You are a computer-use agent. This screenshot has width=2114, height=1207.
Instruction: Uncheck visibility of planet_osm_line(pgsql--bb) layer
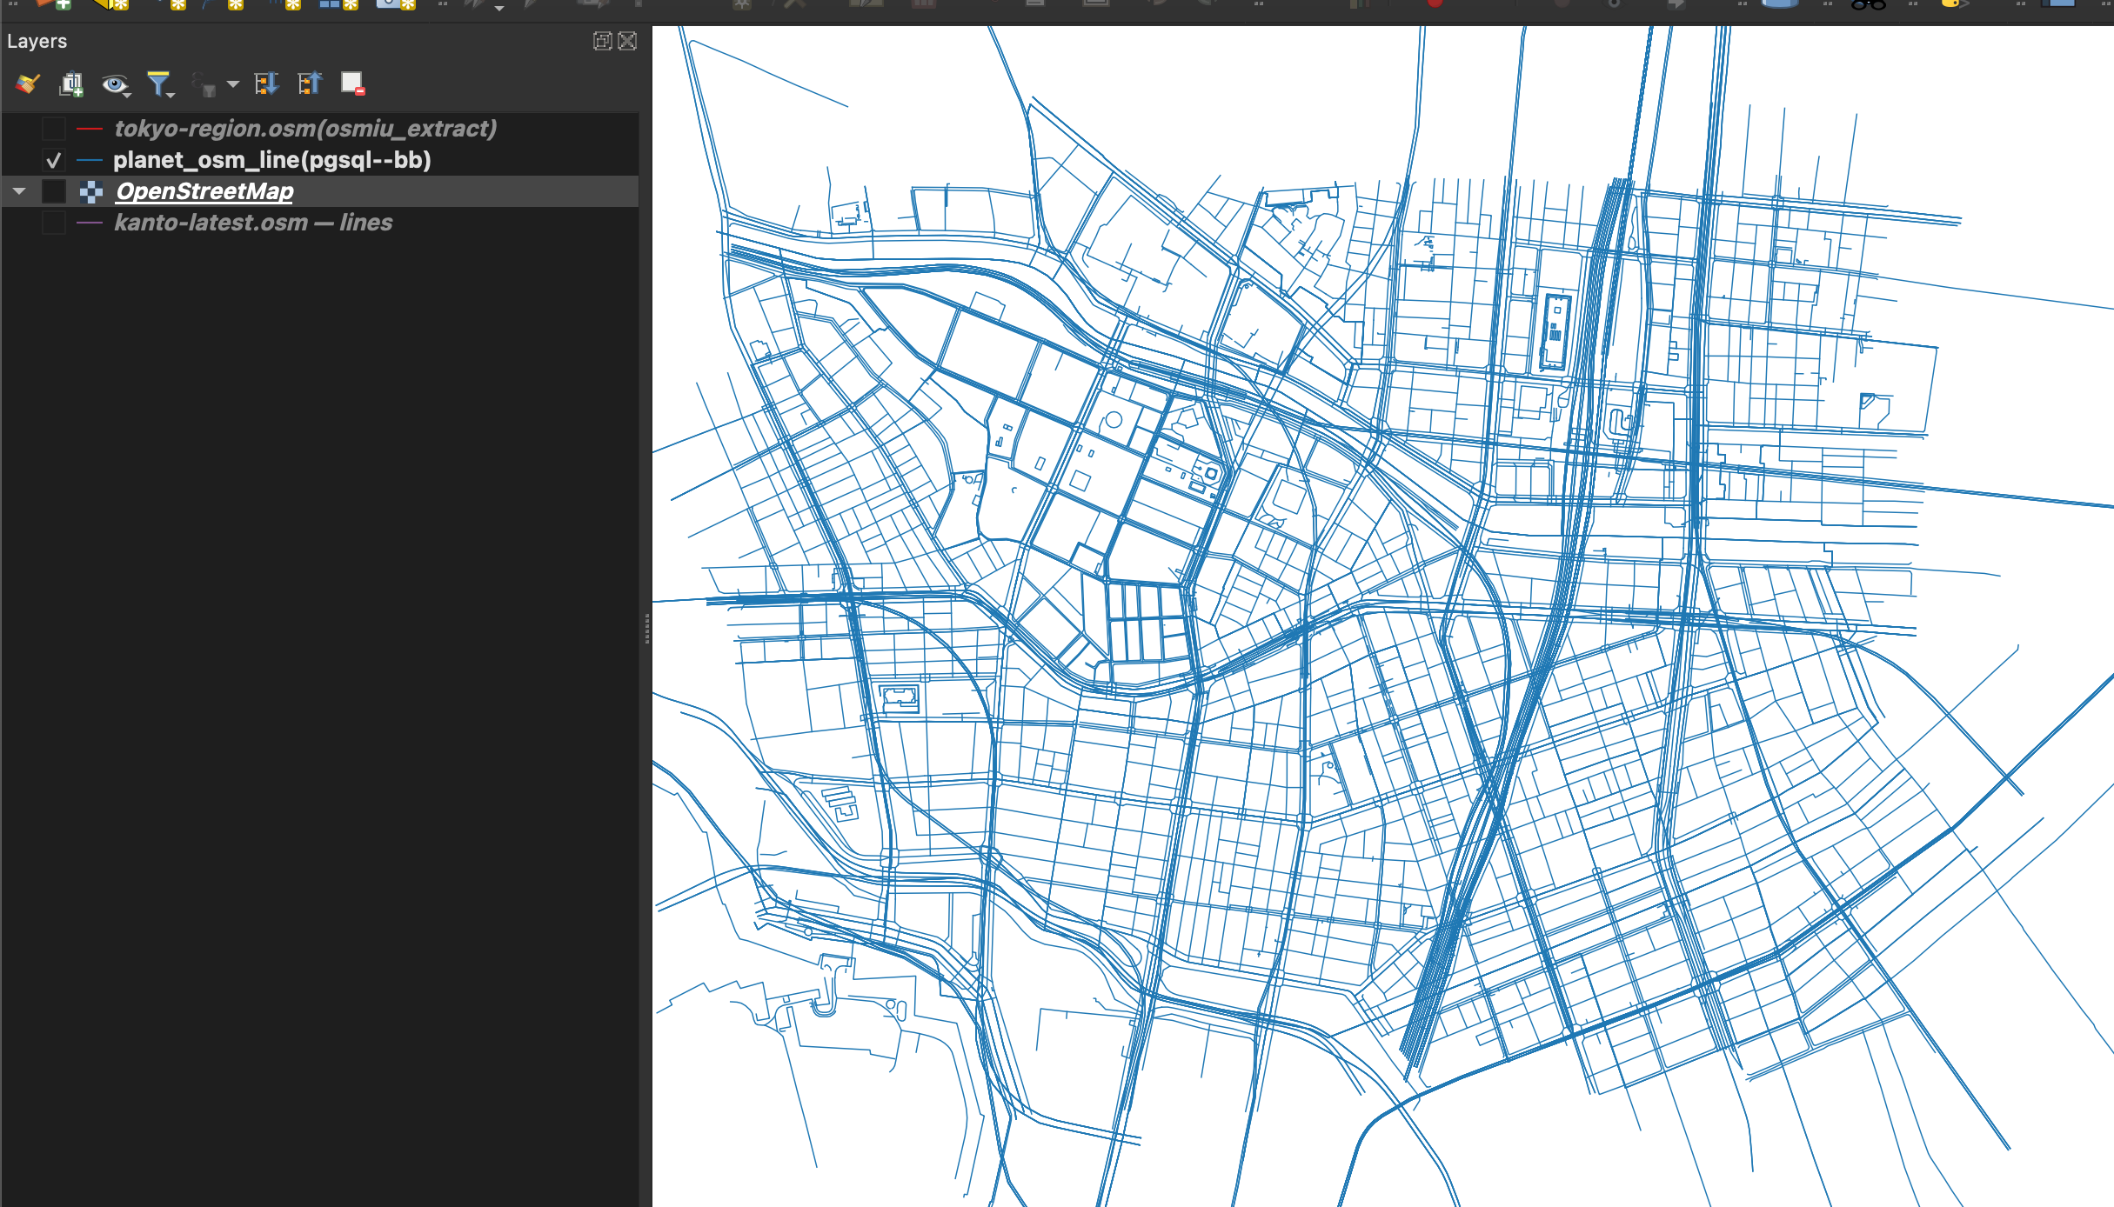[x=55, y=159]
